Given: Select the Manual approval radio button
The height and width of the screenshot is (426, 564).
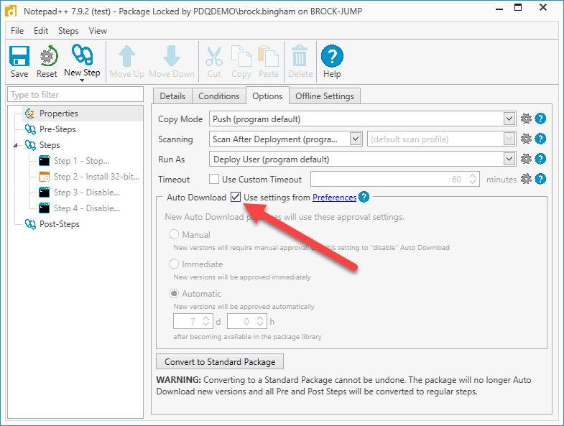Looking at the screenshot, I should coord(174,235).
